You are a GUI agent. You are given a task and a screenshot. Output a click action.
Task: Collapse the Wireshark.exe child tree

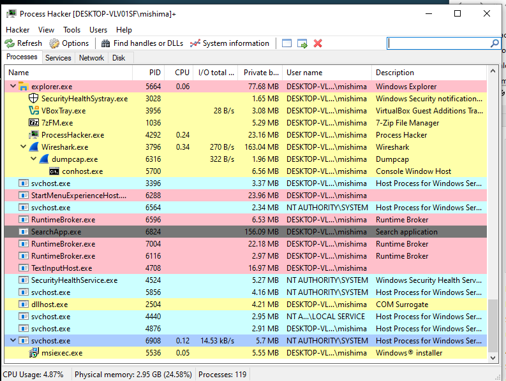tap(23, 147)
